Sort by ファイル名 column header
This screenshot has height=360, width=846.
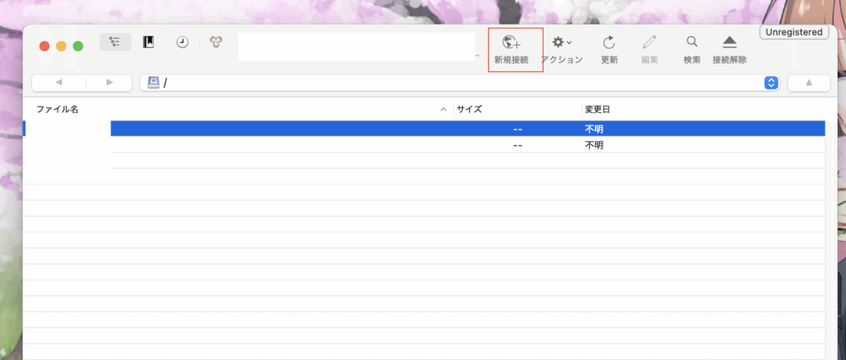click(58, 109)
